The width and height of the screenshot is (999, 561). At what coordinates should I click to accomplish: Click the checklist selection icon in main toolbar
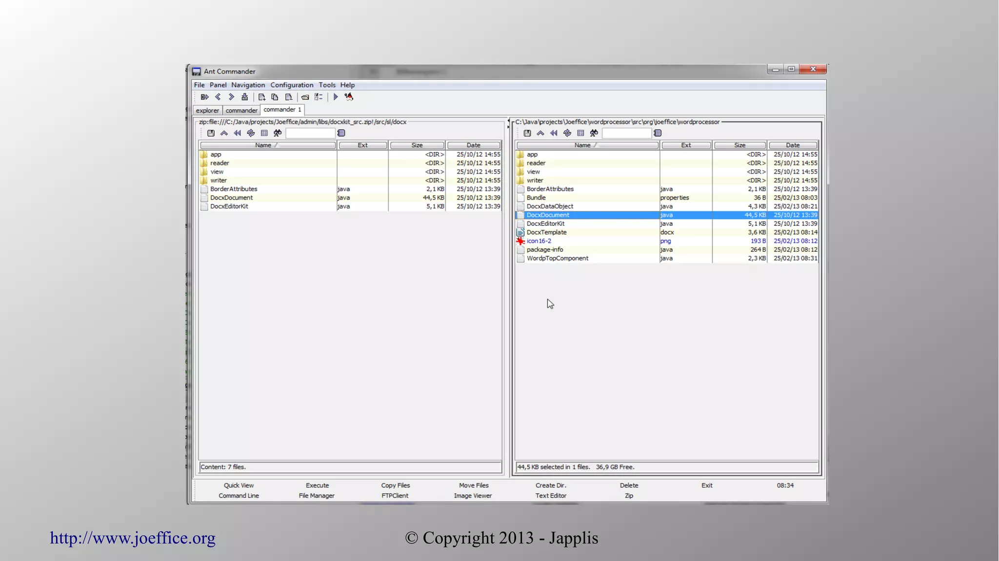(x=319, y=97)
